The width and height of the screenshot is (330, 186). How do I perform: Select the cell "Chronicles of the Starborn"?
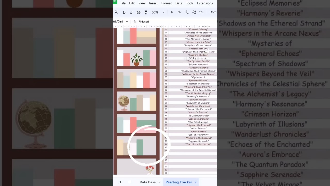198,33
